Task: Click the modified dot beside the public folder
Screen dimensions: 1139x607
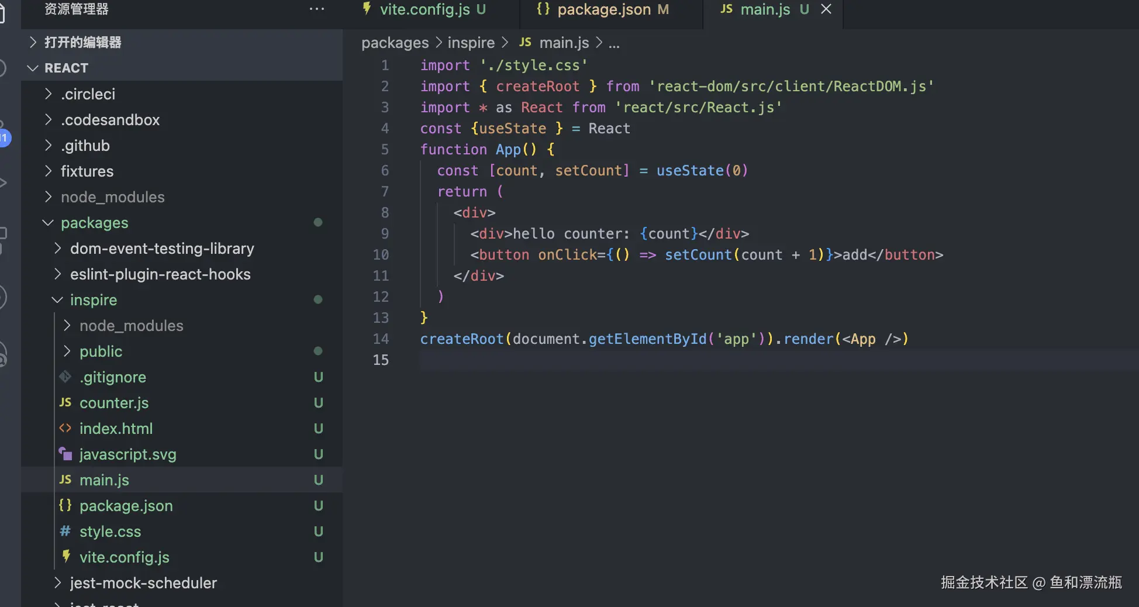Action: (x=318, y=351)
